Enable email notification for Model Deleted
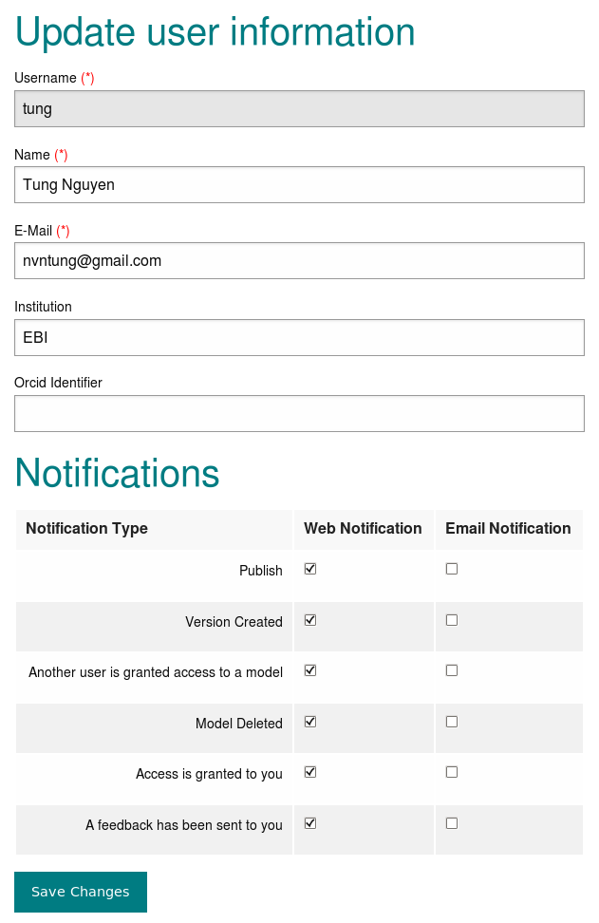The image size is (599, 923). [x=451, y=721]
